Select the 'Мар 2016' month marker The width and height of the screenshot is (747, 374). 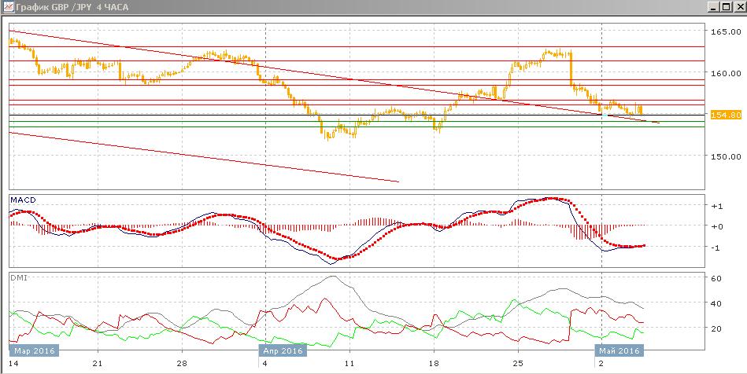[34, 351]
